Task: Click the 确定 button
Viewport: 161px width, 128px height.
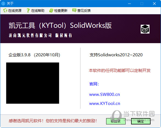Action: [141, 121]
